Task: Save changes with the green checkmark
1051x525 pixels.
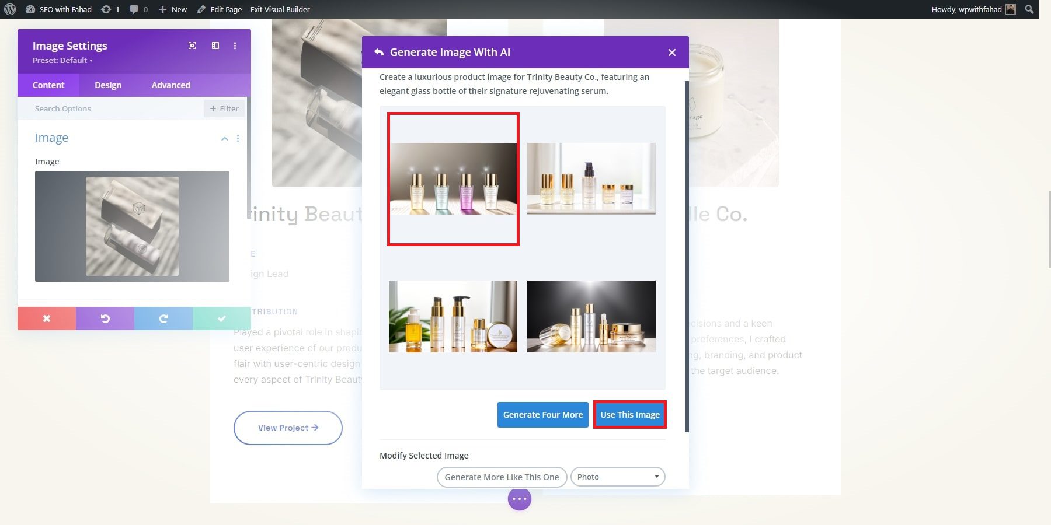Action: 222,318
